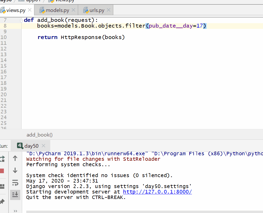263x213 pixels.
Task: Open the http://127.0.0.1:8000/ link
Action: click(x=157, y=192)
